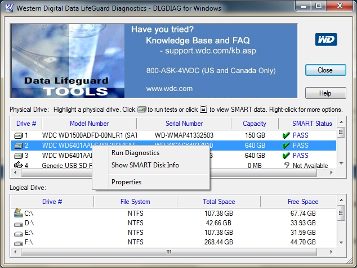357x268 pixels.
Task: Click the 67.74 GB free space value
Action: point(303,214)
